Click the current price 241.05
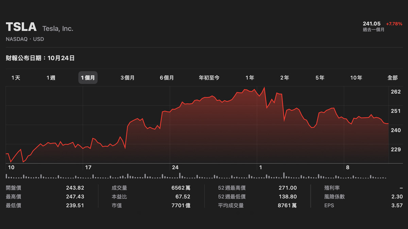The width and height of the screenshot is (408, 229). pyautogui.click(x=372, y=24)
